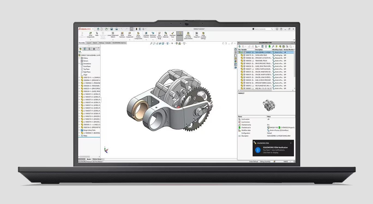This screenshot has width=373, height=204.
Task: Open the Motion Study 1 tab
Action: tap(98, 159)
